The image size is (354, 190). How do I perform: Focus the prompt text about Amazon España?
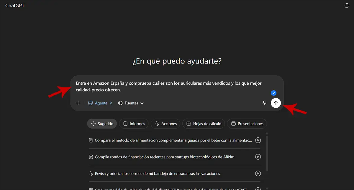168,86
